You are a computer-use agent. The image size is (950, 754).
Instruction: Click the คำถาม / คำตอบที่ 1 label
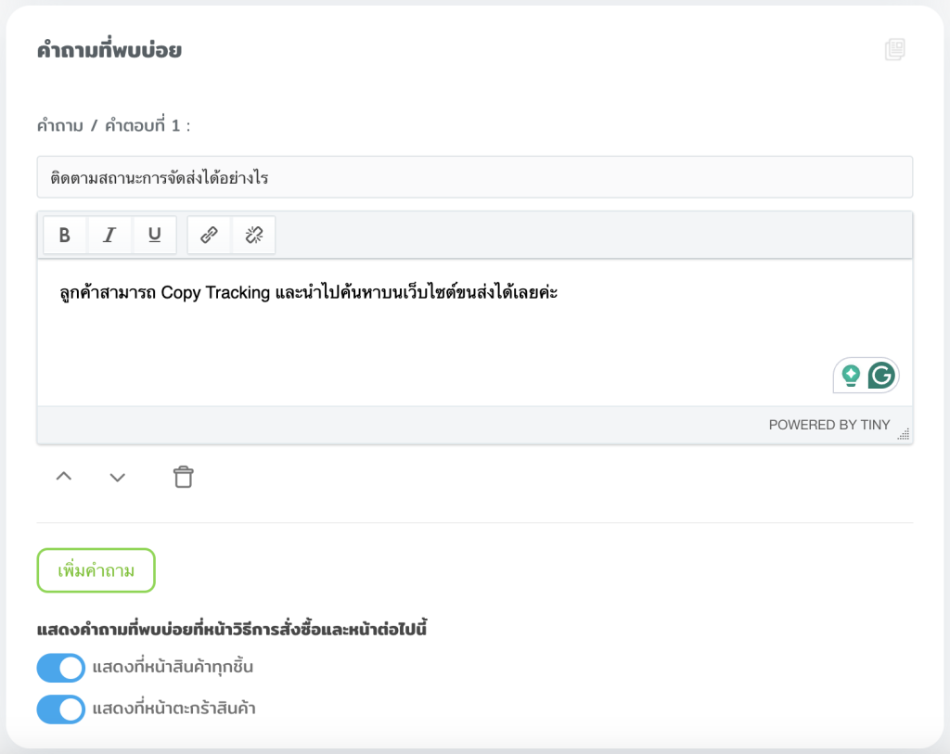pos(113,125)
